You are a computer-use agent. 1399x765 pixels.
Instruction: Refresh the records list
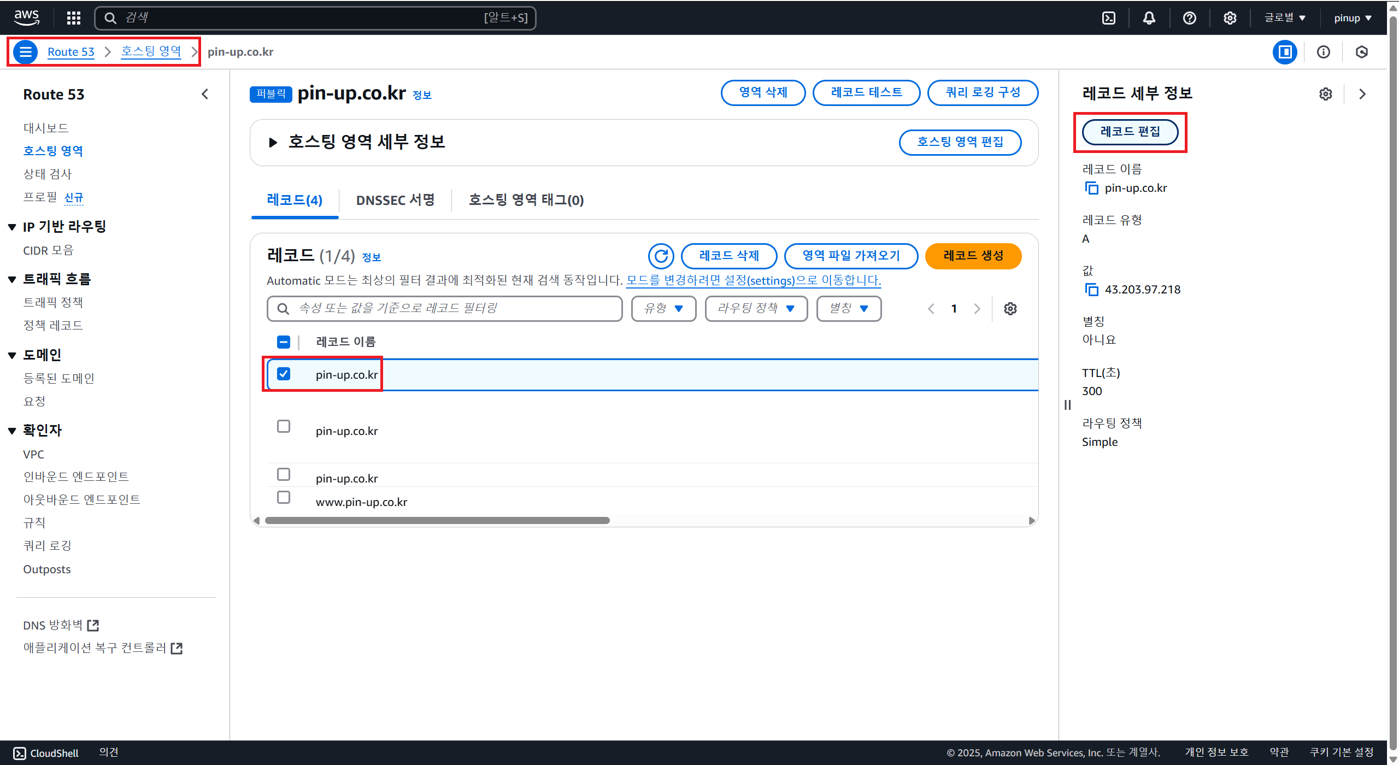[661, 256]
